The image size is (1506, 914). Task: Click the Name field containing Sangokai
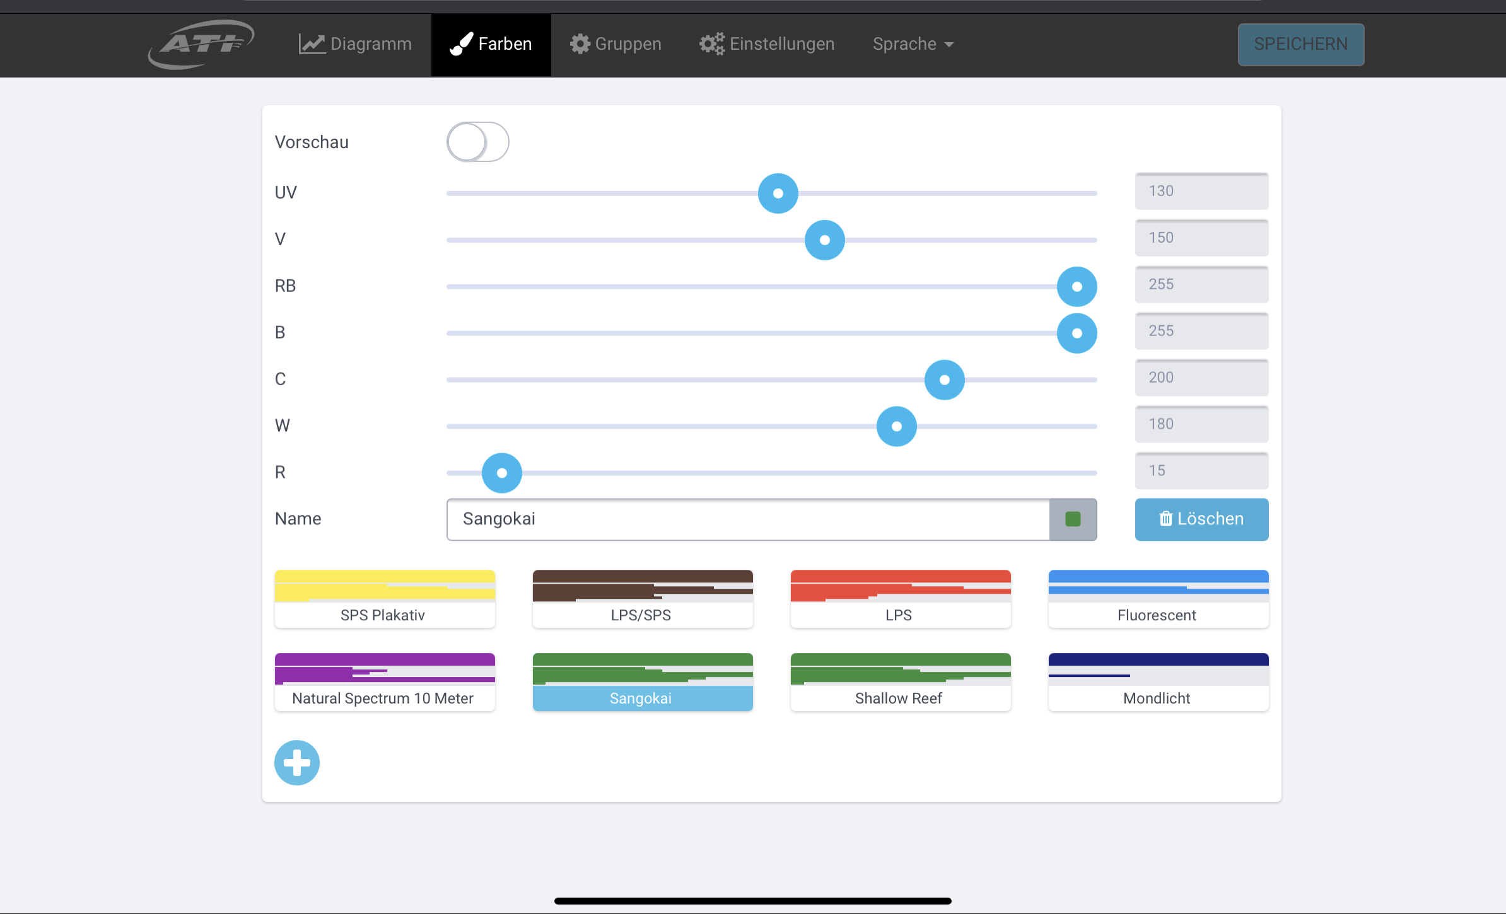point(747,519)
